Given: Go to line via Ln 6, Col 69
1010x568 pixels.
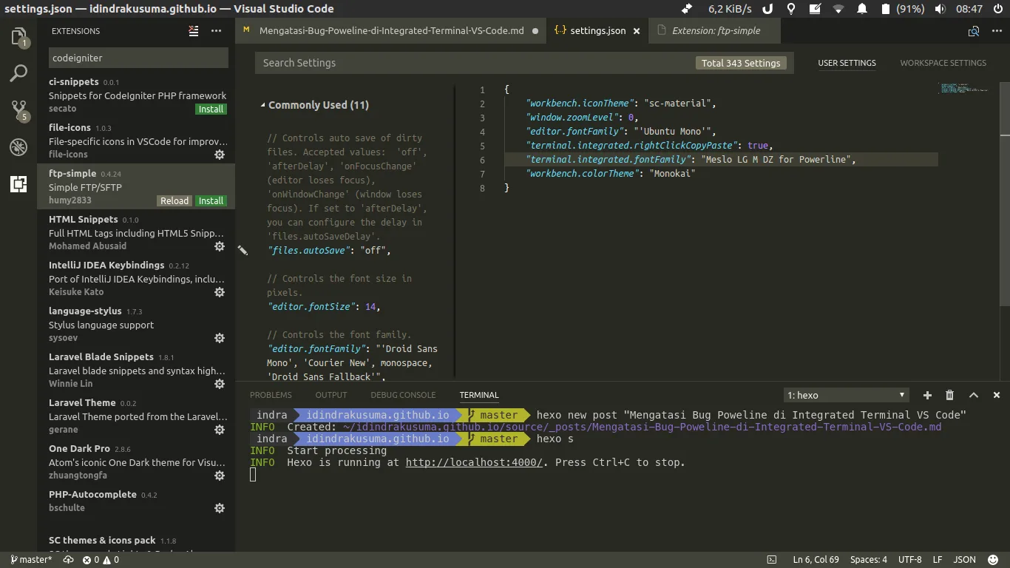Looking at the screenshot, I should tap(816, 560).
